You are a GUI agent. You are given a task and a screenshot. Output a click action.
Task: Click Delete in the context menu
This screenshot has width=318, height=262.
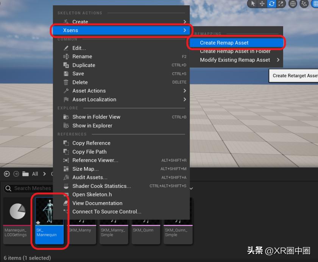tap(122, 82)
